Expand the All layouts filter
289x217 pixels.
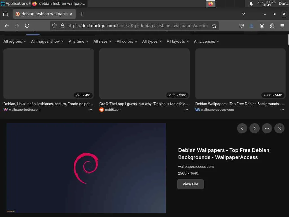click(x=178, y=41)
